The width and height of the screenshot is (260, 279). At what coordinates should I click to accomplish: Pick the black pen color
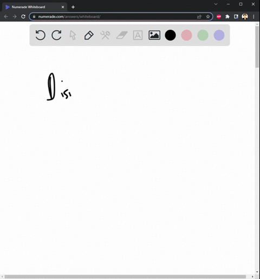pos(170,35)
